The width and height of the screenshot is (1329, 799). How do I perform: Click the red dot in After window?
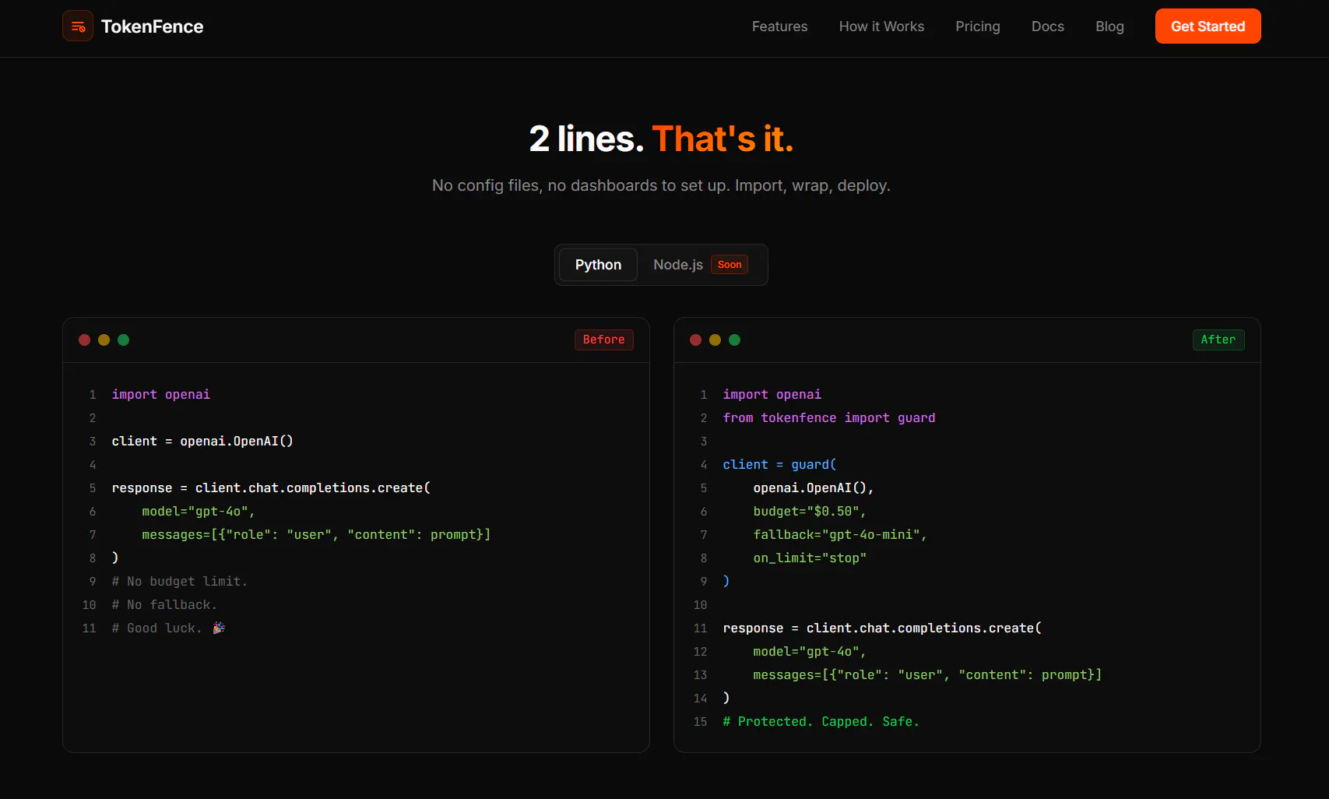coord(696,340)
